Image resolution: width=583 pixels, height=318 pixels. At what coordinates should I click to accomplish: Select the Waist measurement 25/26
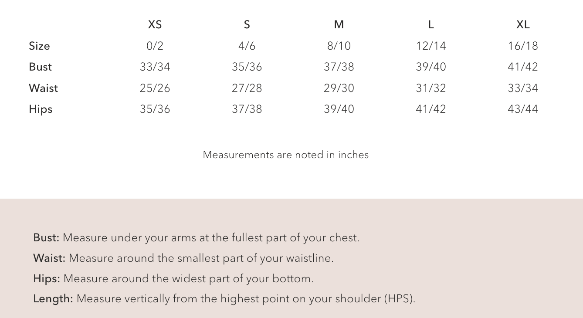[155, 88]
